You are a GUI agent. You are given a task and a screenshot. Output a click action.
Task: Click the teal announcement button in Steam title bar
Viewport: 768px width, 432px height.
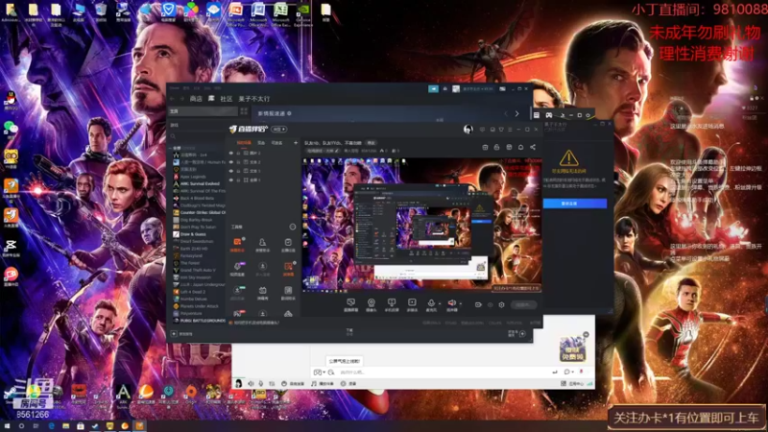click(x=434, y=88)
